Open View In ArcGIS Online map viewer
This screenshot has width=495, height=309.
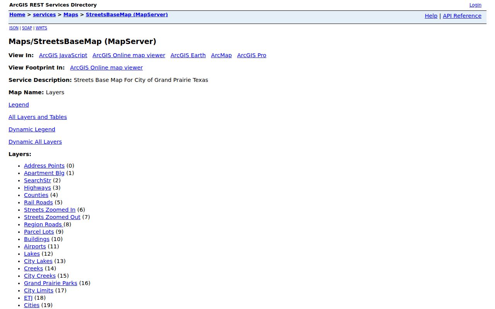129,55
